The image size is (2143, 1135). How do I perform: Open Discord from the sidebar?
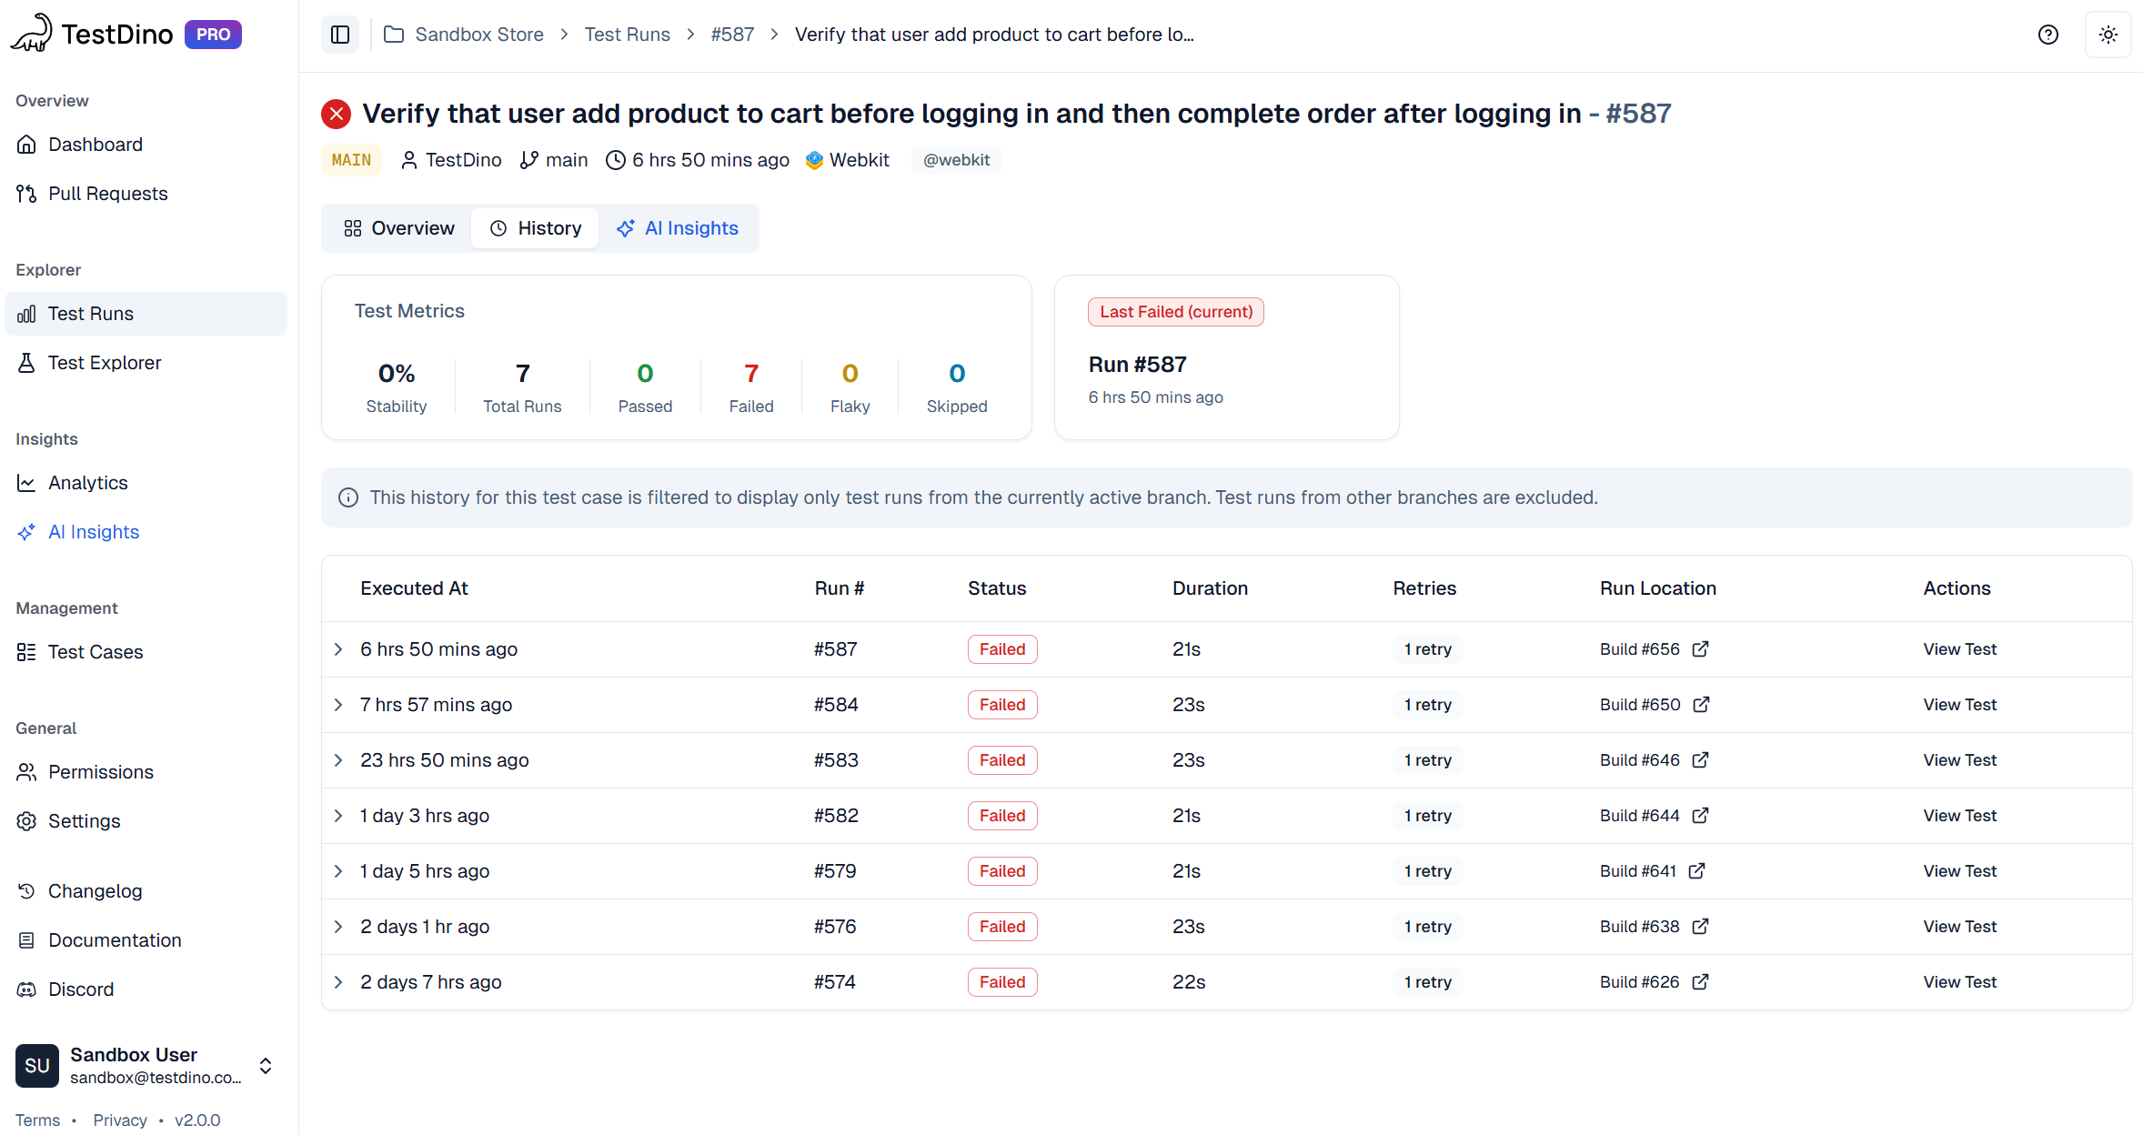click(81, 989)
